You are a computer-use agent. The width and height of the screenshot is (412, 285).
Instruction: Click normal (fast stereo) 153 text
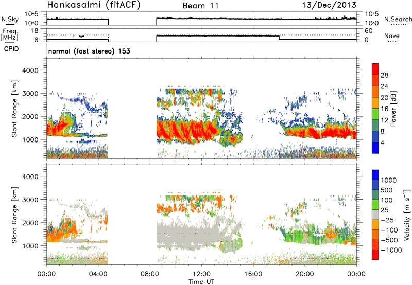pos(89,51)
